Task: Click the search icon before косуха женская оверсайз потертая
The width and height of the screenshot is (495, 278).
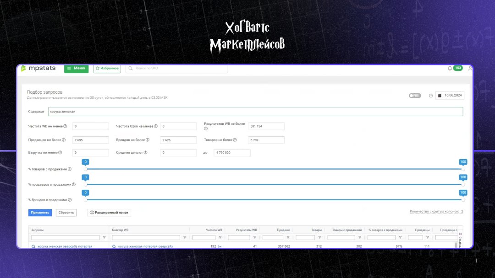Action: coord(33,246)
